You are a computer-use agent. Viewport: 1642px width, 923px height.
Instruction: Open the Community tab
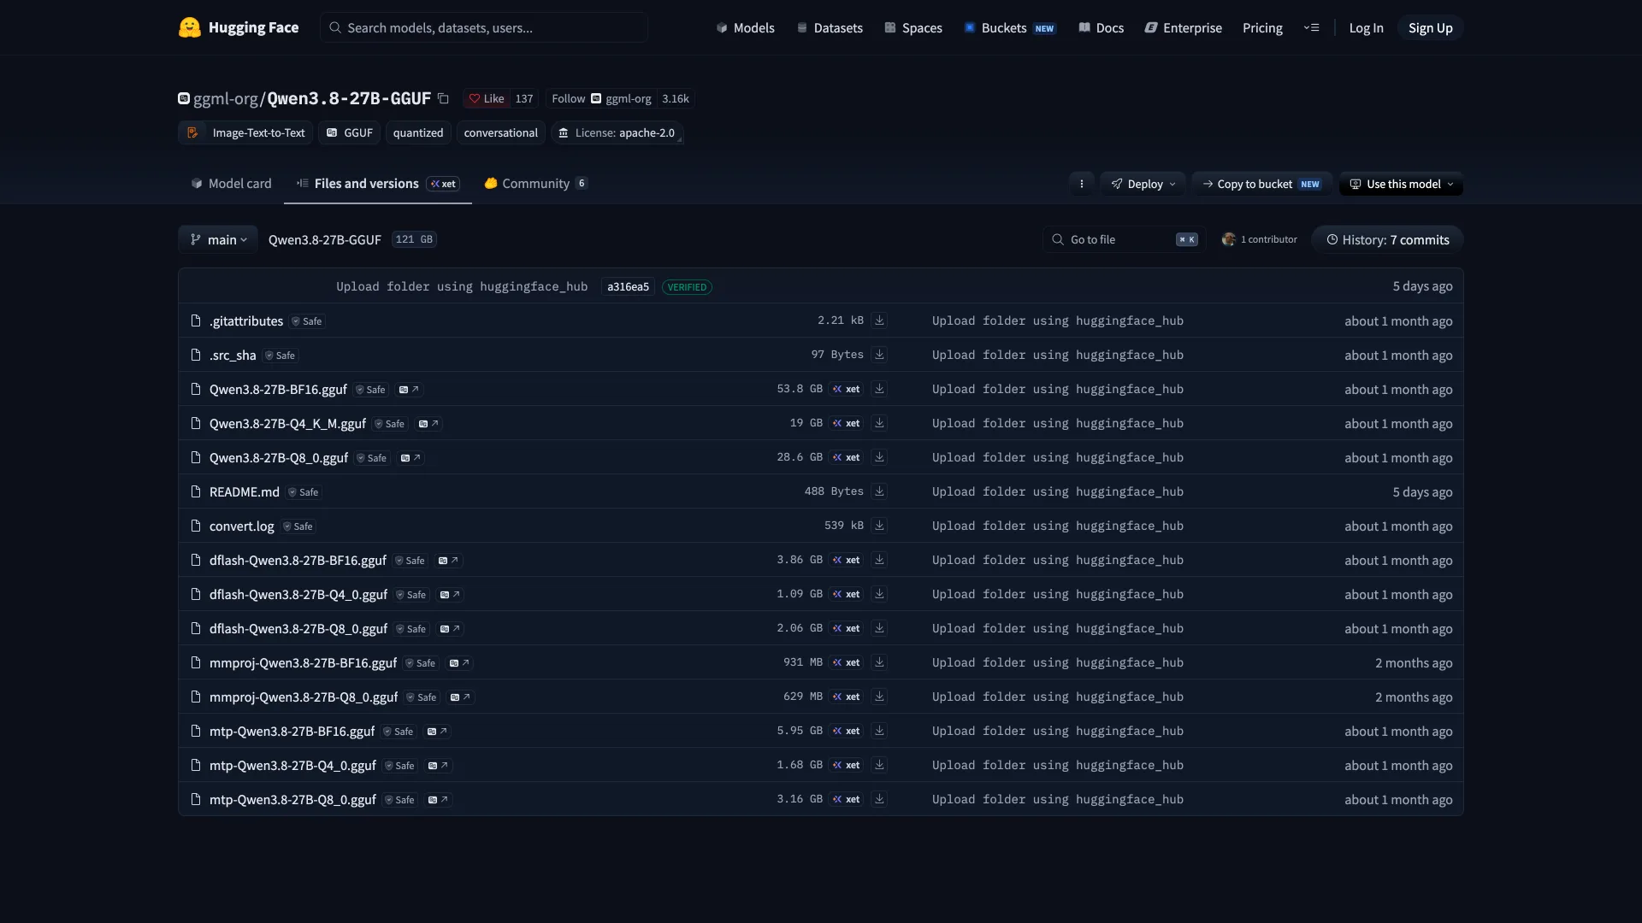535,183
